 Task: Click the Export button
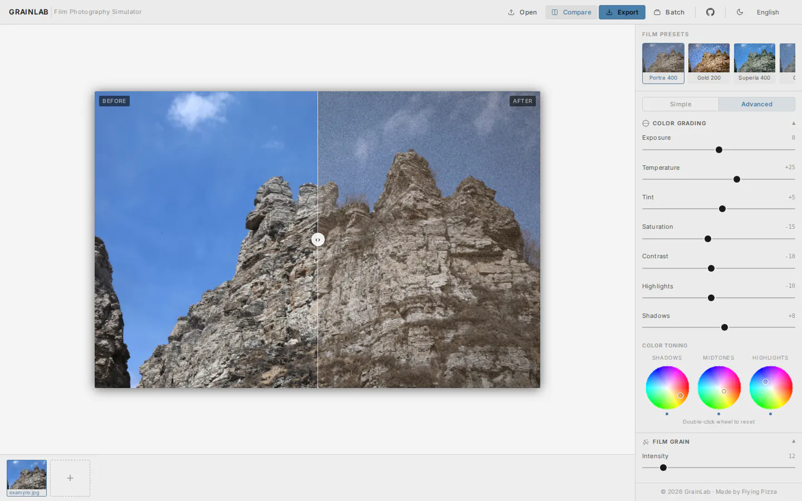(622, 12)
